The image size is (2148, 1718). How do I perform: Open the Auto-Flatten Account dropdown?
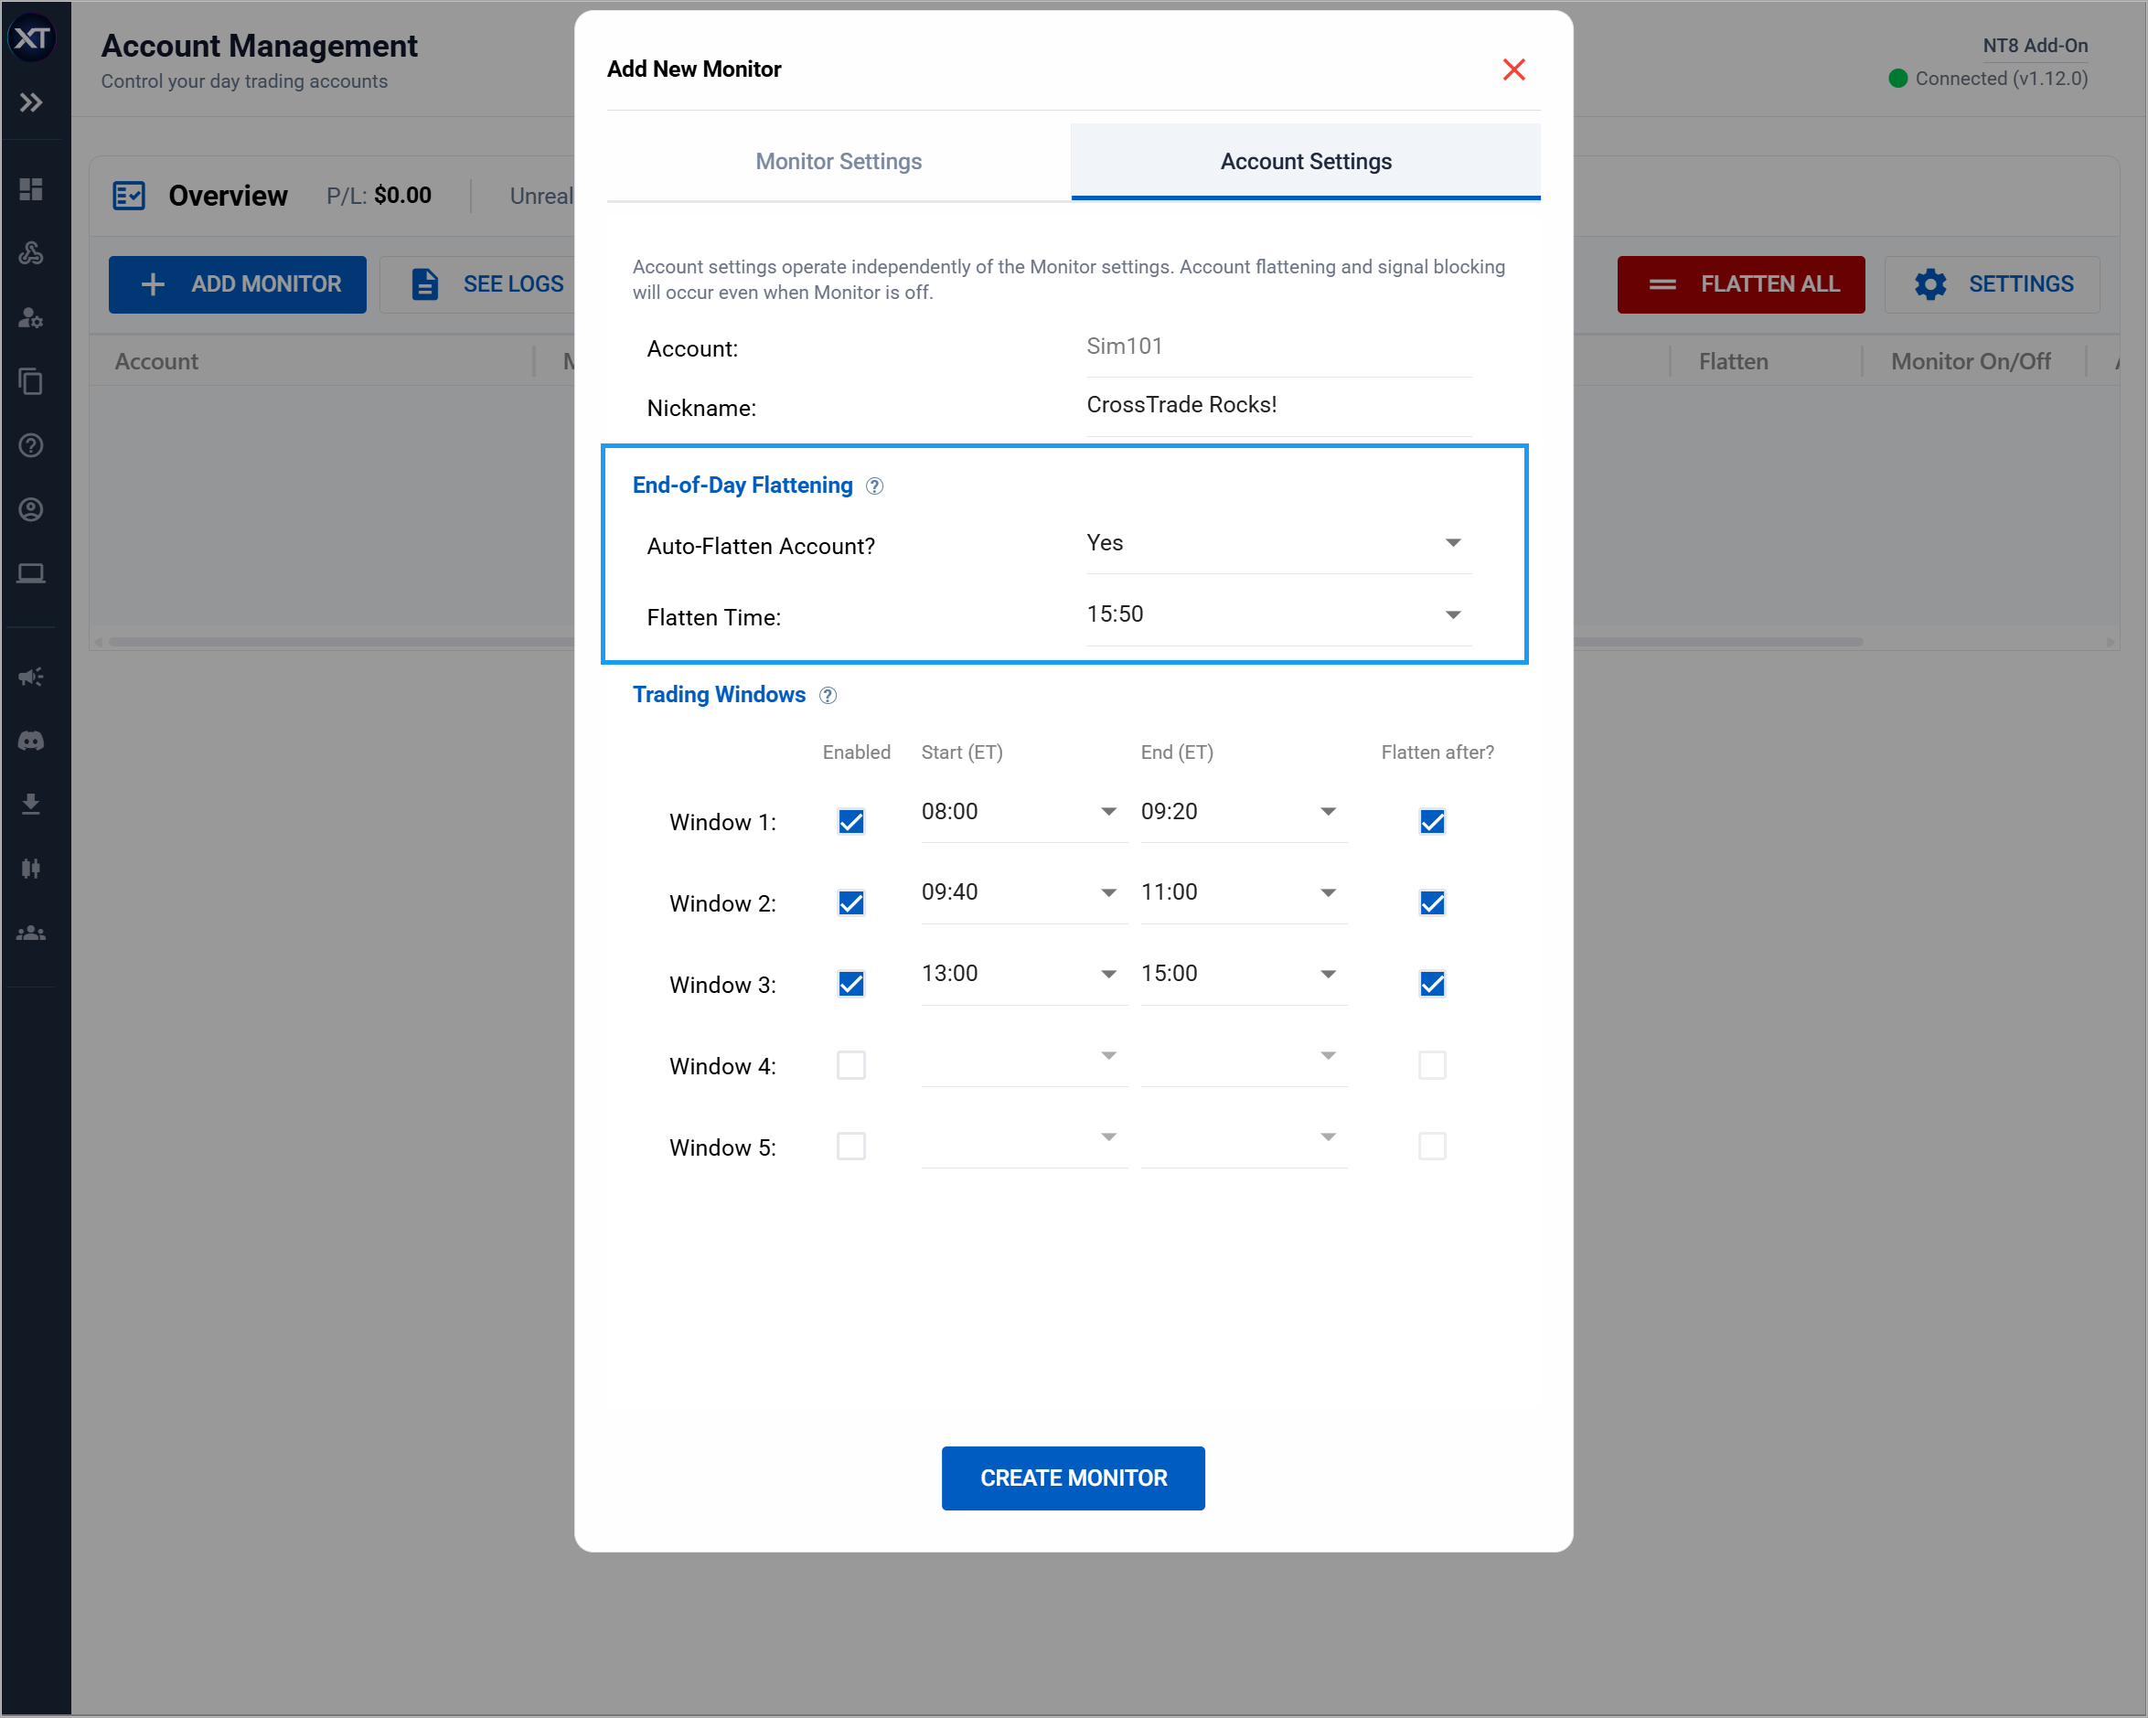click(1277, 544)
